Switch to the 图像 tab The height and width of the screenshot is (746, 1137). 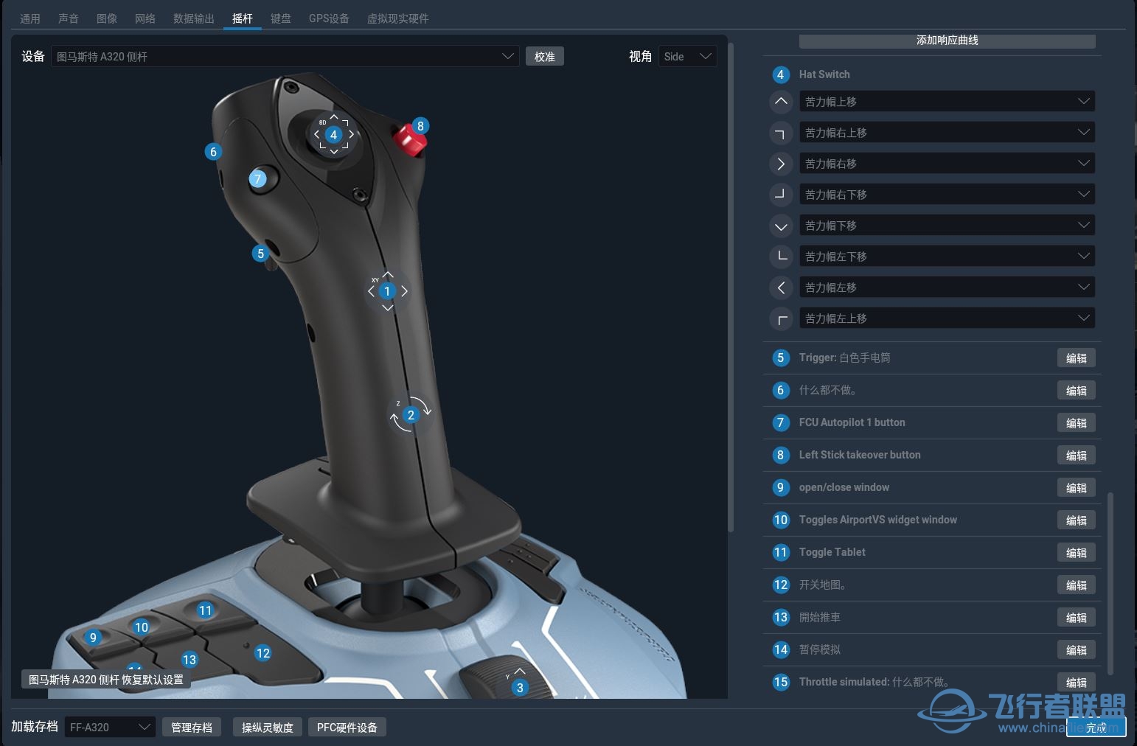[107, 18]
